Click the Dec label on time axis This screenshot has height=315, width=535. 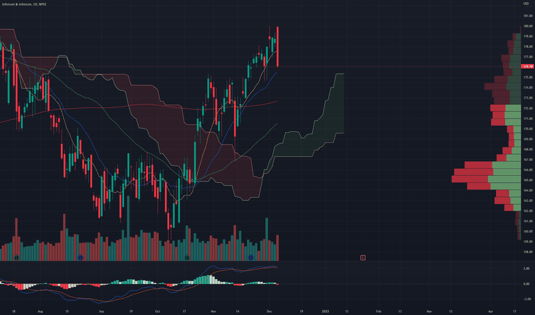pos(269,311)
